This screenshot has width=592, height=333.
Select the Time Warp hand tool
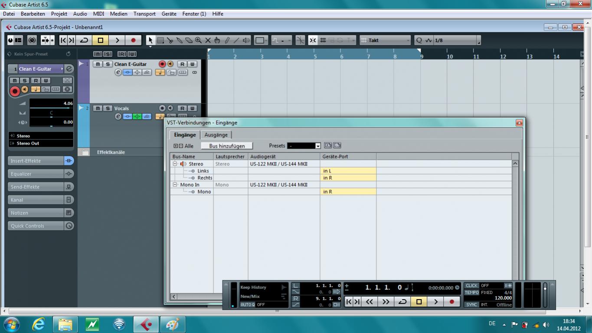pos(217,40)
